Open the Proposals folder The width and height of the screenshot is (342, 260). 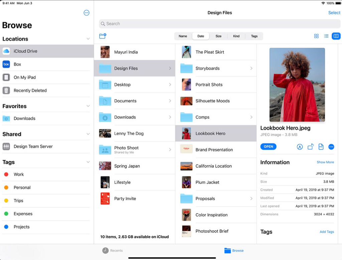coord(216,199)
